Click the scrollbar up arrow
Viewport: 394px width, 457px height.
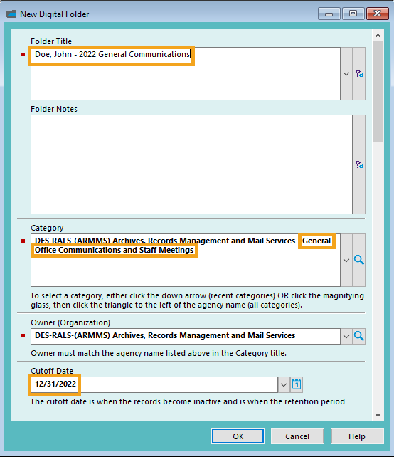click(x=378, y=36)
